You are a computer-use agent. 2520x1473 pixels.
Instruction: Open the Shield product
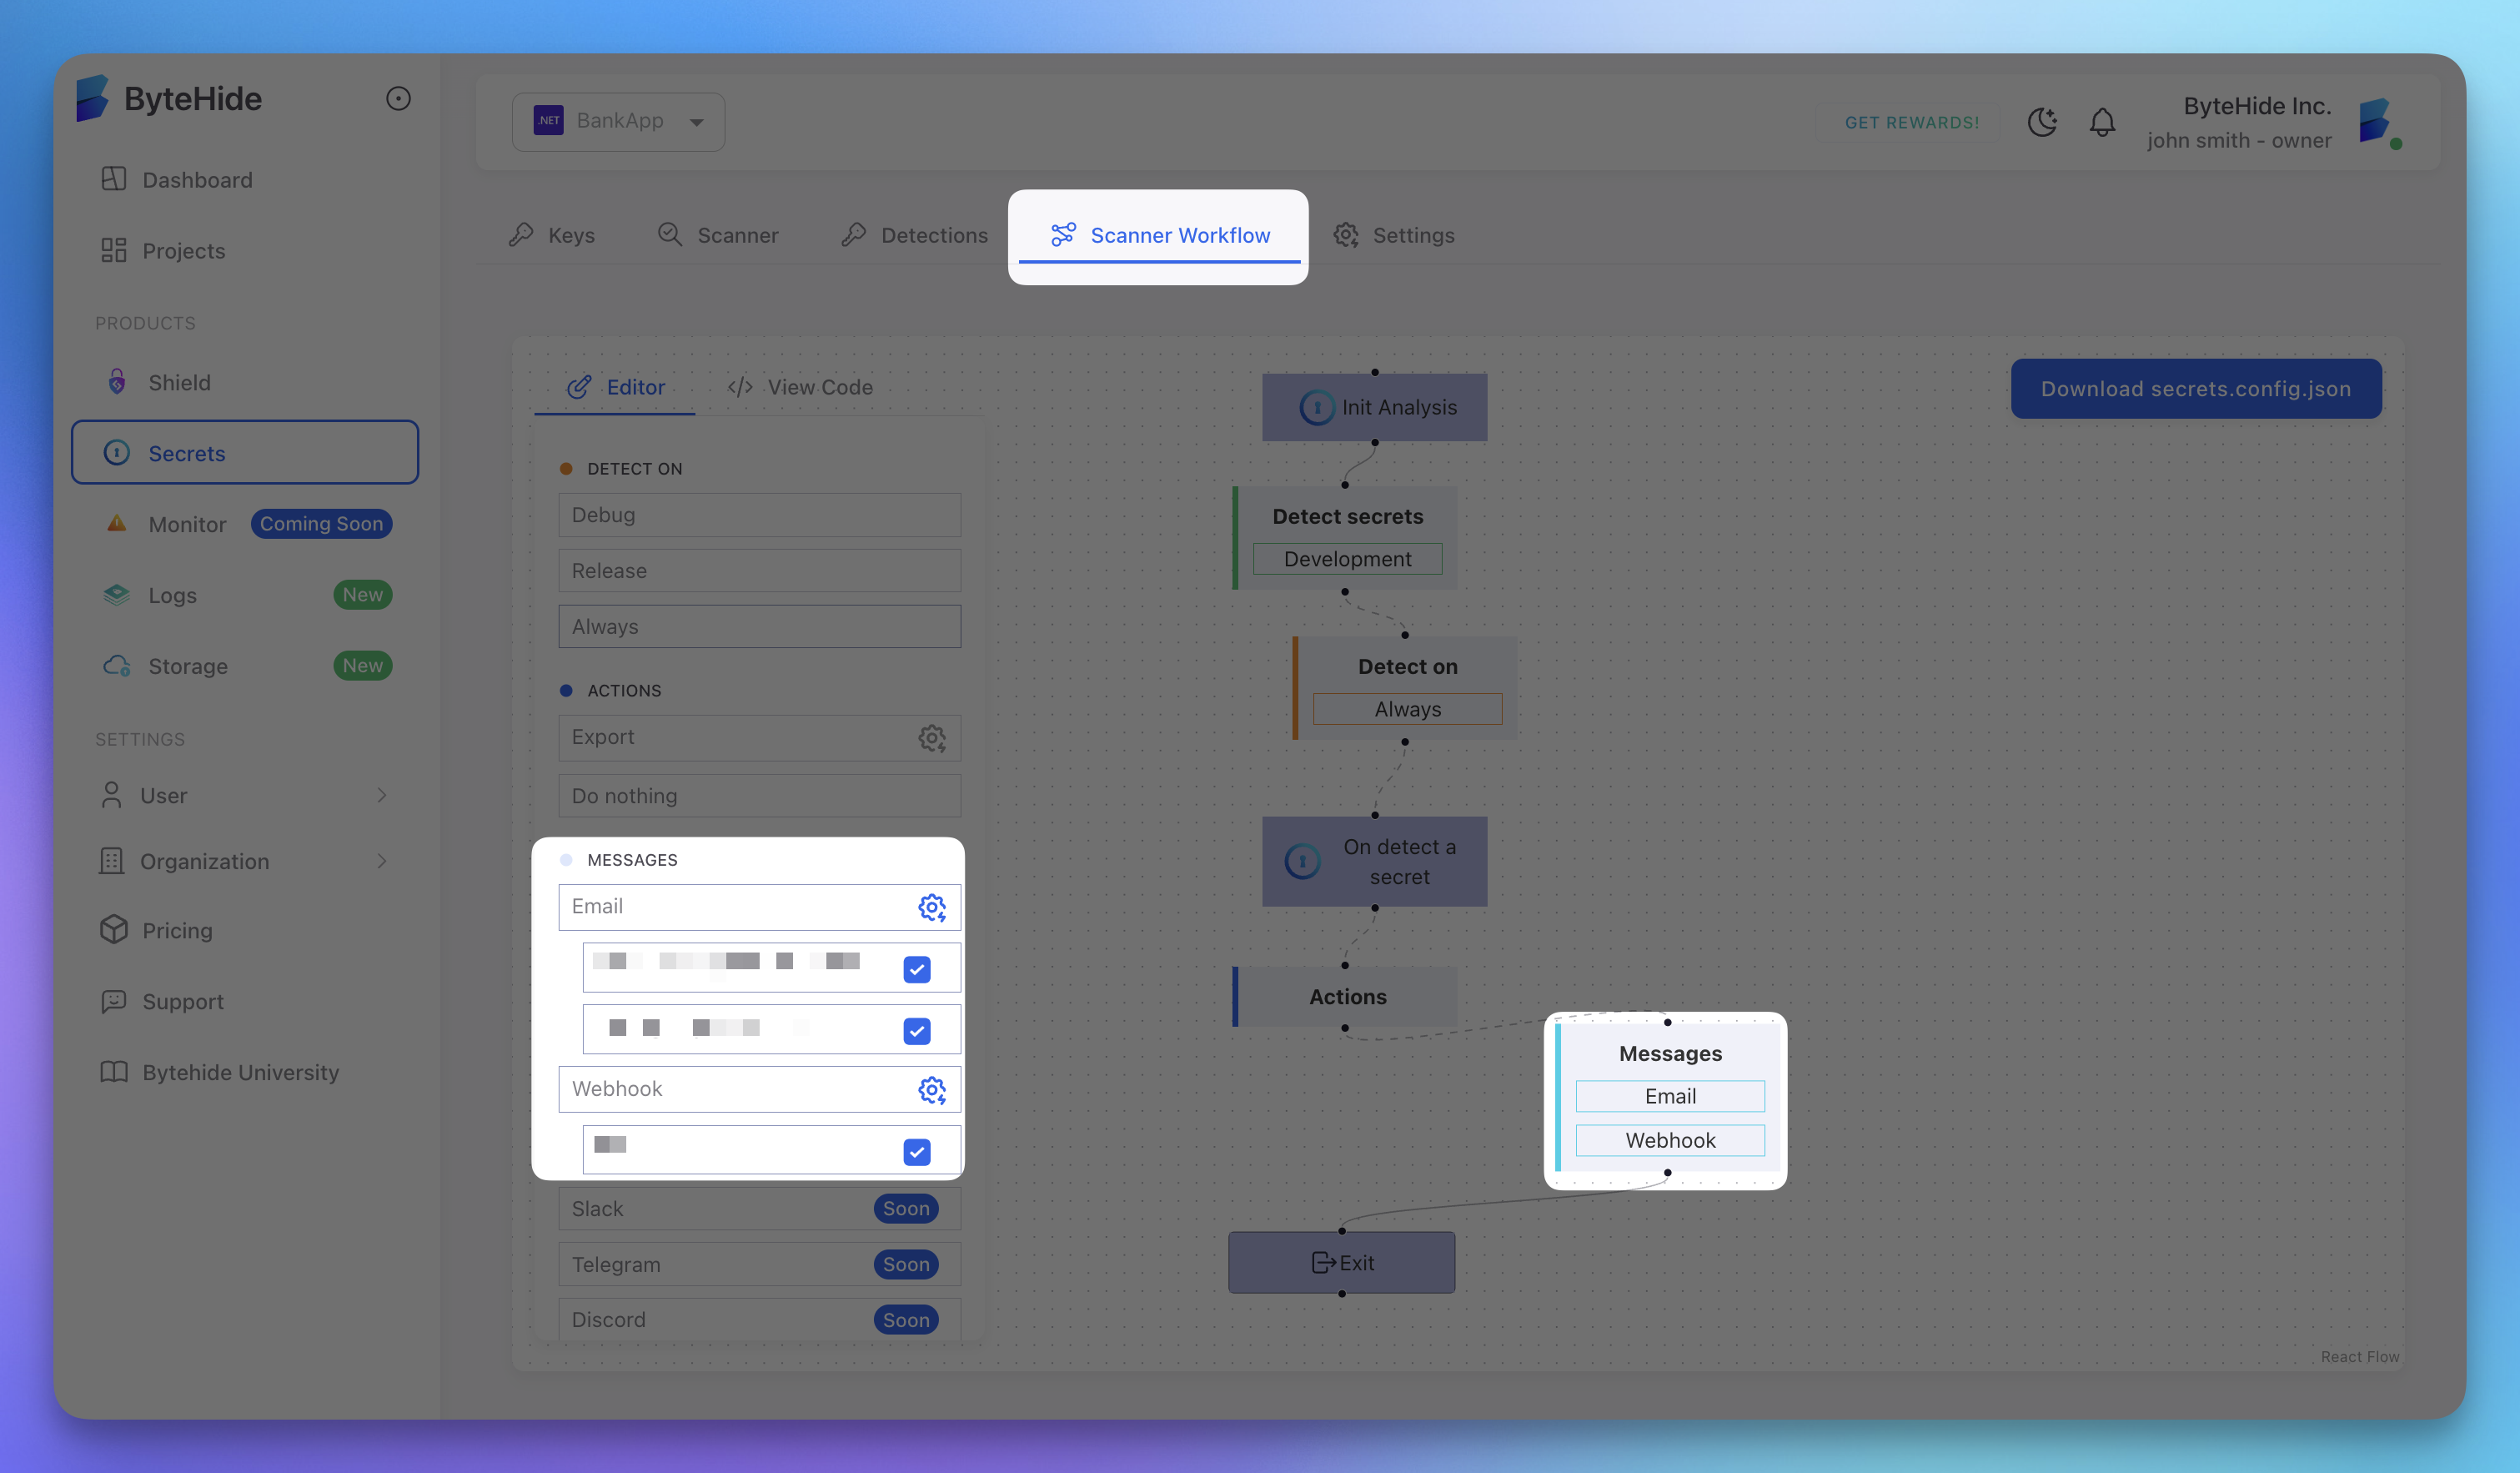pyautogui.click(x=179, y=382)
